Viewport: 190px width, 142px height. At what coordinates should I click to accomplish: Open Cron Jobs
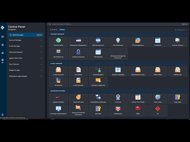pyautogui.click(x=118, y=99)
